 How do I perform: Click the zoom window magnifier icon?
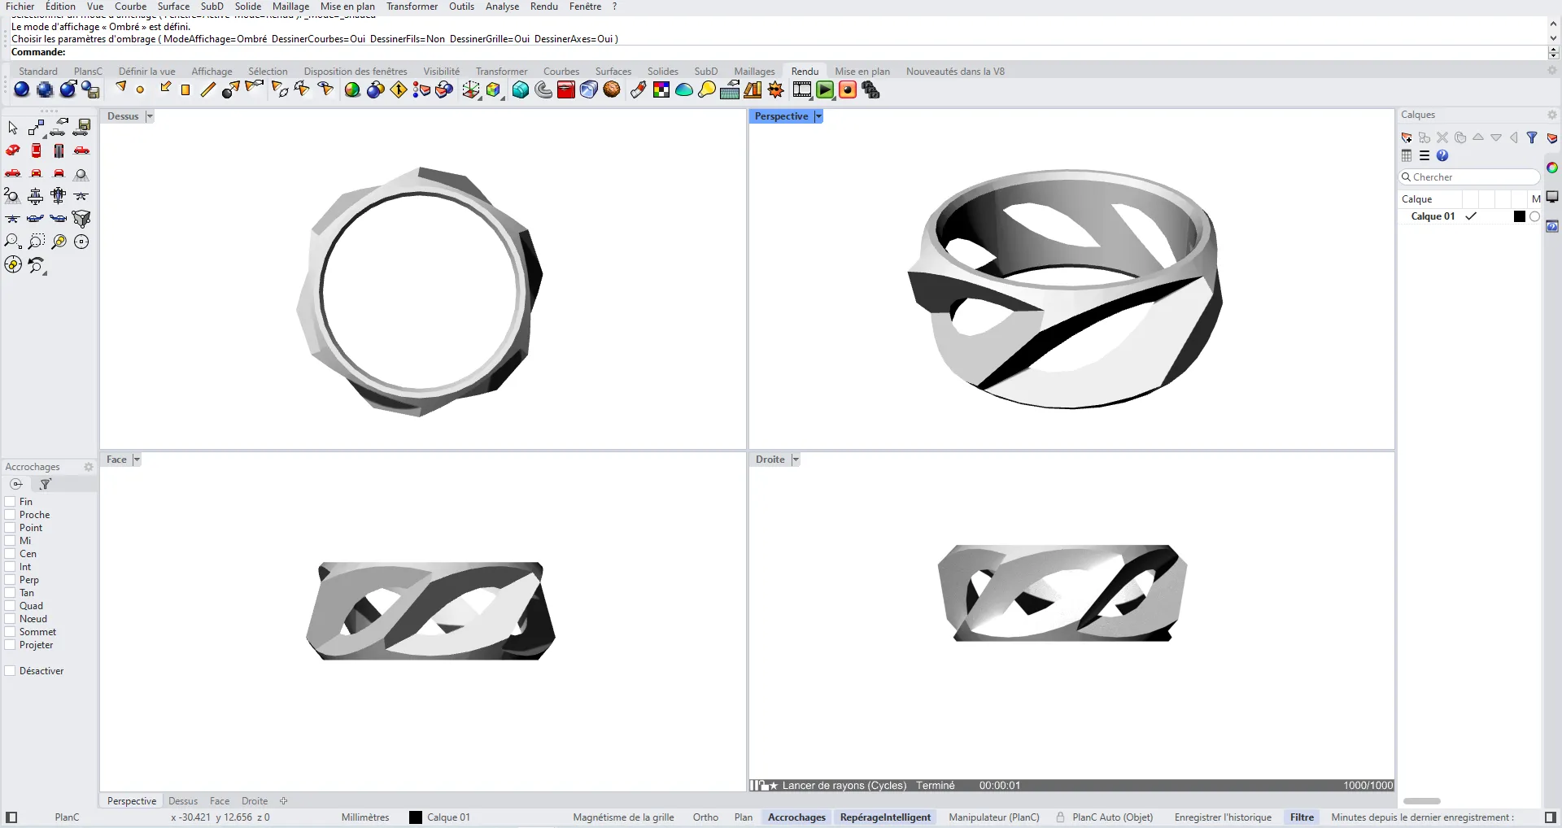(x=36, y=242)
